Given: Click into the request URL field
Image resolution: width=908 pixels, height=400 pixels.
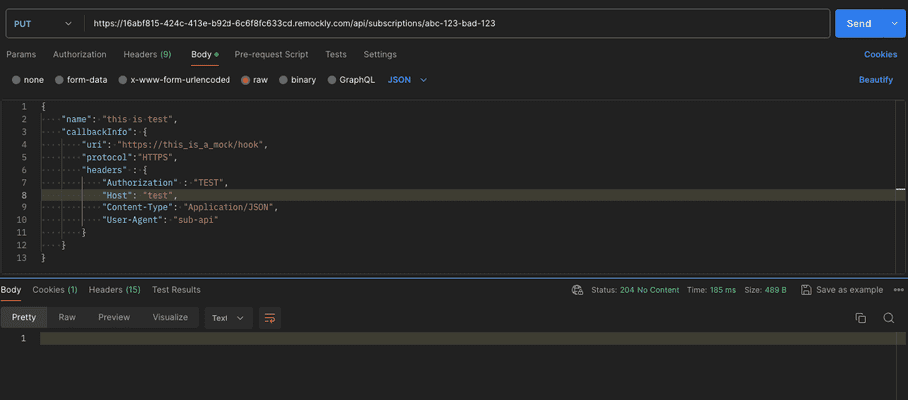Looking at the screenshot, I should point(449,23).
